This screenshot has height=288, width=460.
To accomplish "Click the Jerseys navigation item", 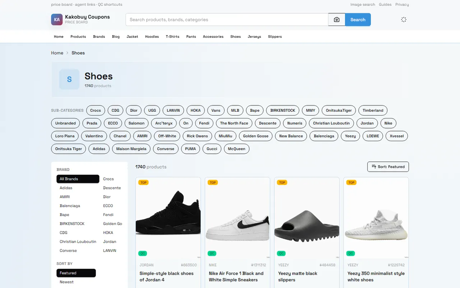I will 254,37.
